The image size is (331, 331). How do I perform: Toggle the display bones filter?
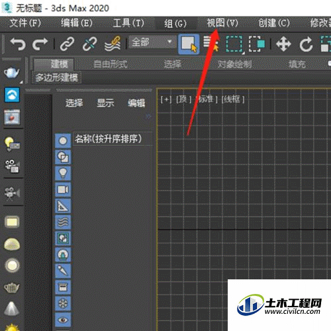coord(63,271)
